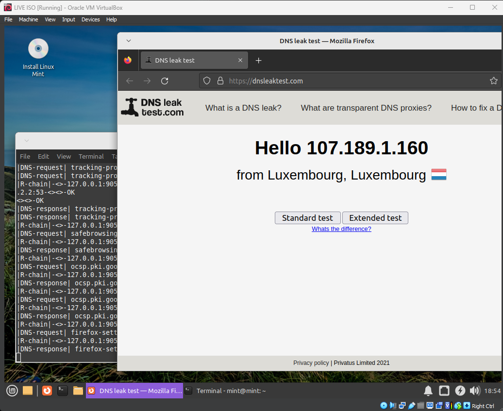Click the Luxembourg flag icon
503x411 pixels.
point(439,175)
